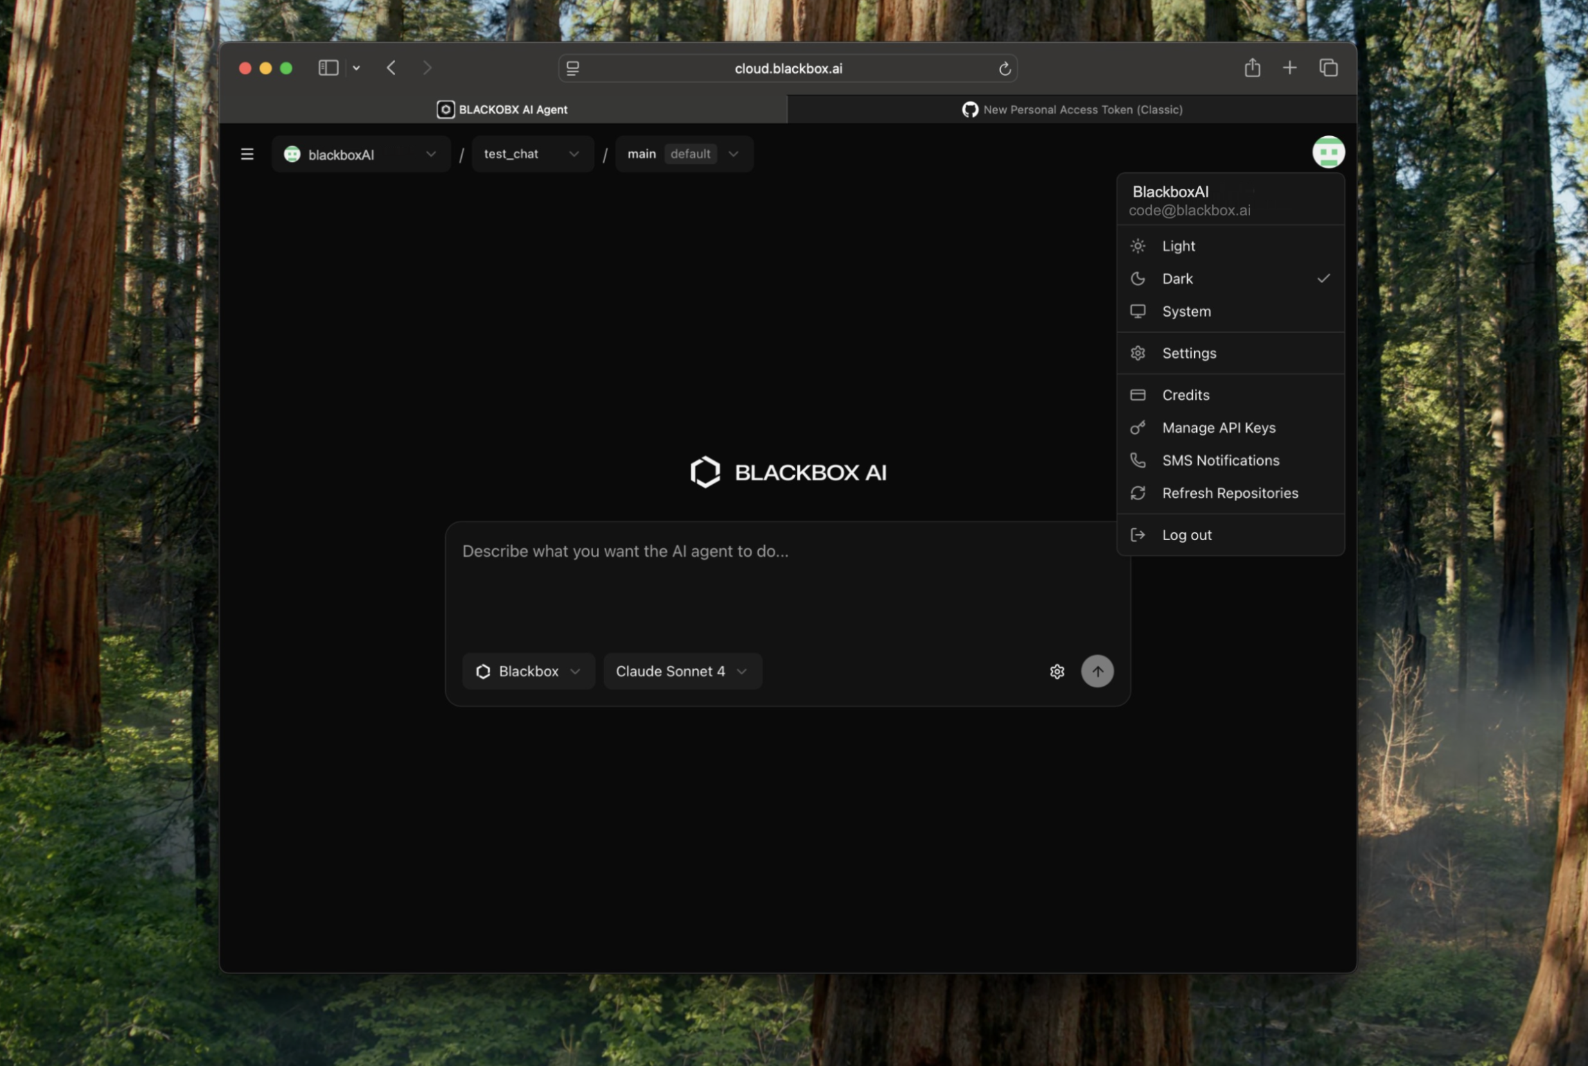Expand the Blackbox agent selector
1588x1066 pixels.
[528, 672]
